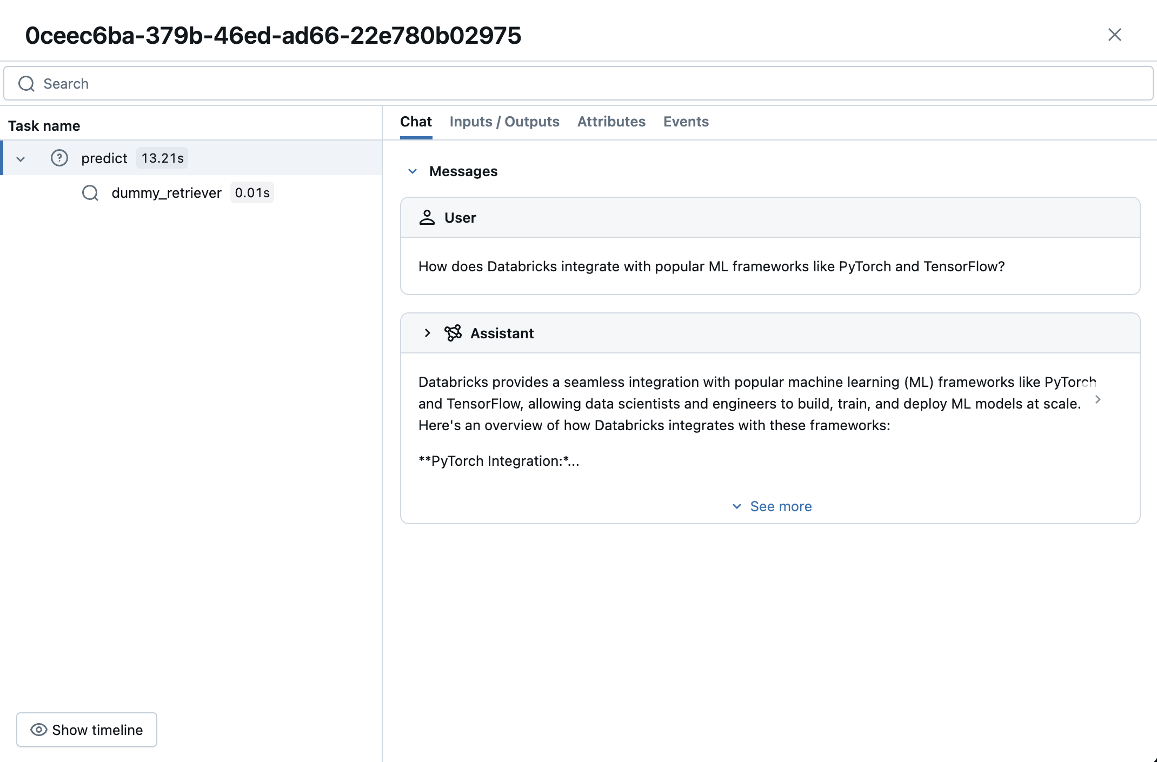
Task: Click the Assistant header label
Action: pyautogui.click(x=502, y=333)
